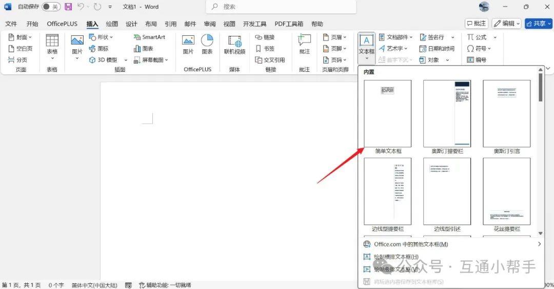This screenshot has height=289, width=554.
Task: Collapse the ribbon with chevron
Action: 548,69
